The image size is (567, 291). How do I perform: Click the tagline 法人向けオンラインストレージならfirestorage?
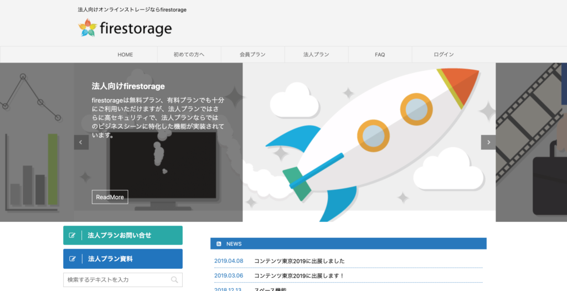[x=132, y=10]
